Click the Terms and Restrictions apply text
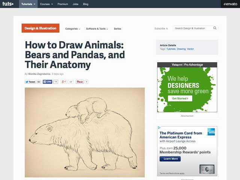The width and height of the screenshot is (240, 180). (172, 173)
